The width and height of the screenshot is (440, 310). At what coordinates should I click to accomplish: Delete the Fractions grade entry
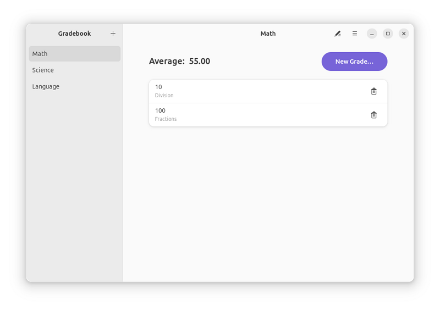(x=374, y=115)
